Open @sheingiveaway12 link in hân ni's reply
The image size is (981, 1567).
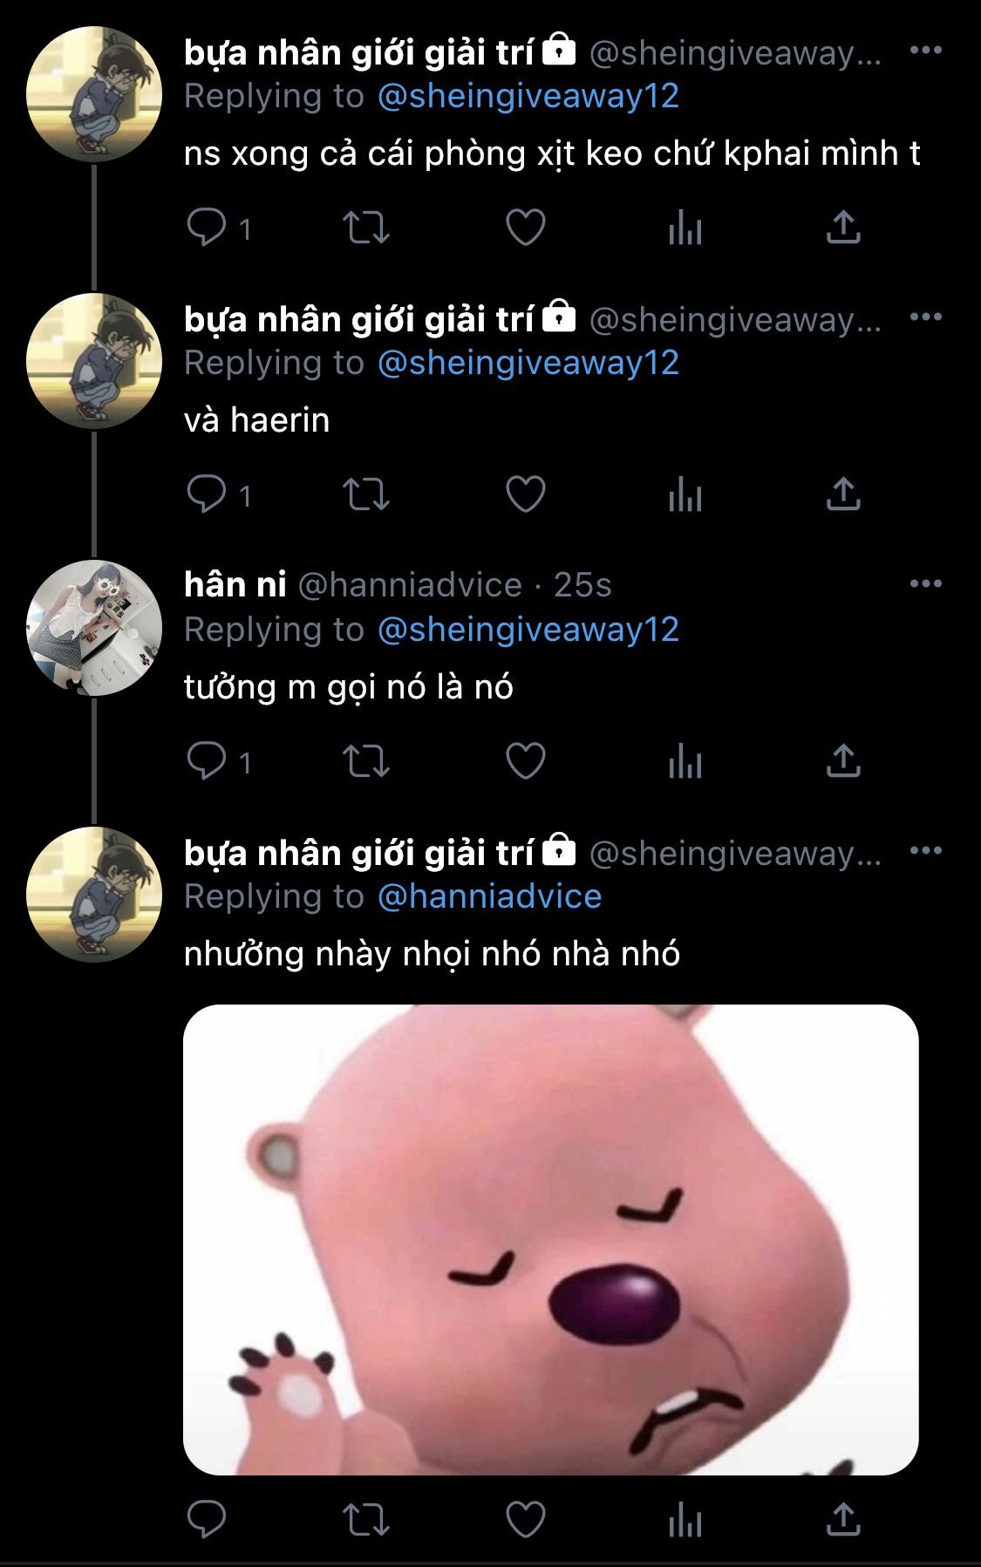coord(528,630)
